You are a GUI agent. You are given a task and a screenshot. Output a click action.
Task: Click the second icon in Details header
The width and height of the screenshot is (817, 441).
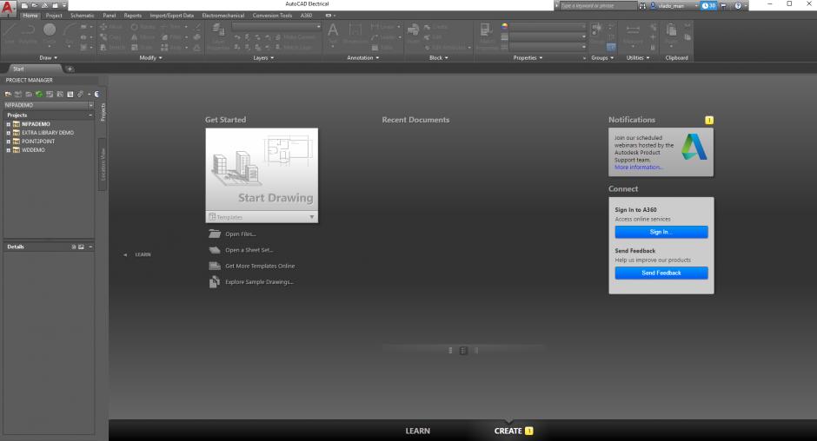[82, 247]
